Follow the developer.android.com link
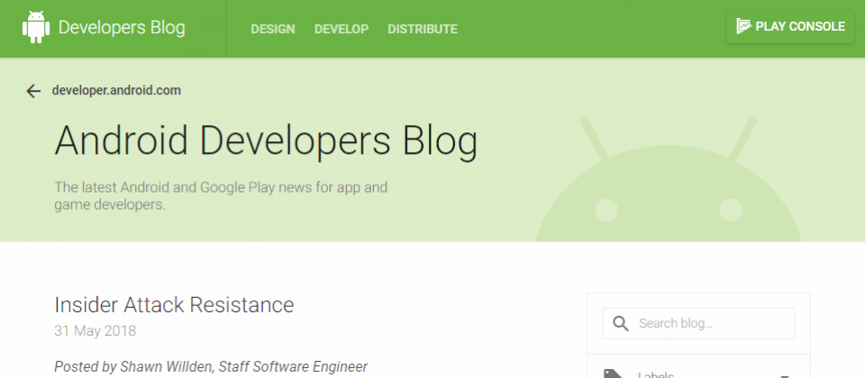 [x=117, y=91]
